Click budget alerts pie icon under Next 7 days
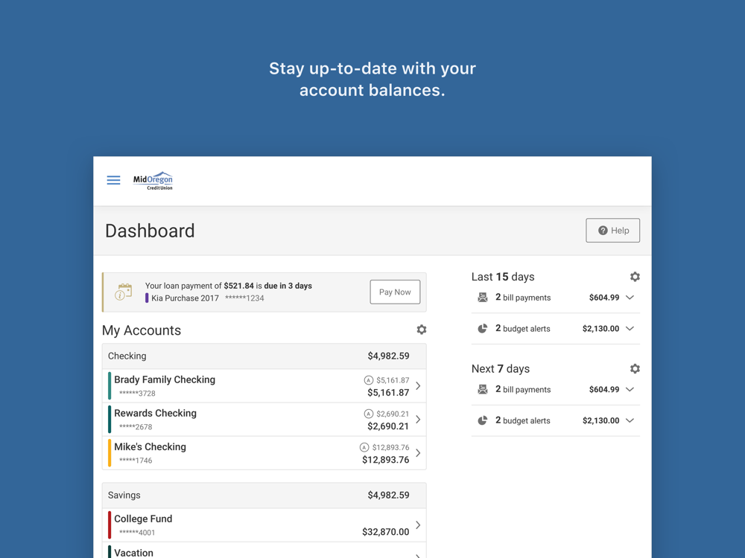Screen dimensions: 745x558 pyautogui.click(x=483, y=420)
